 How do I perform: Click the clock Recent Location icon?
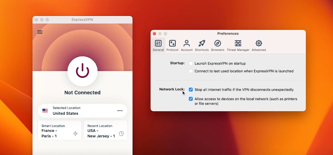click(121, 134)
